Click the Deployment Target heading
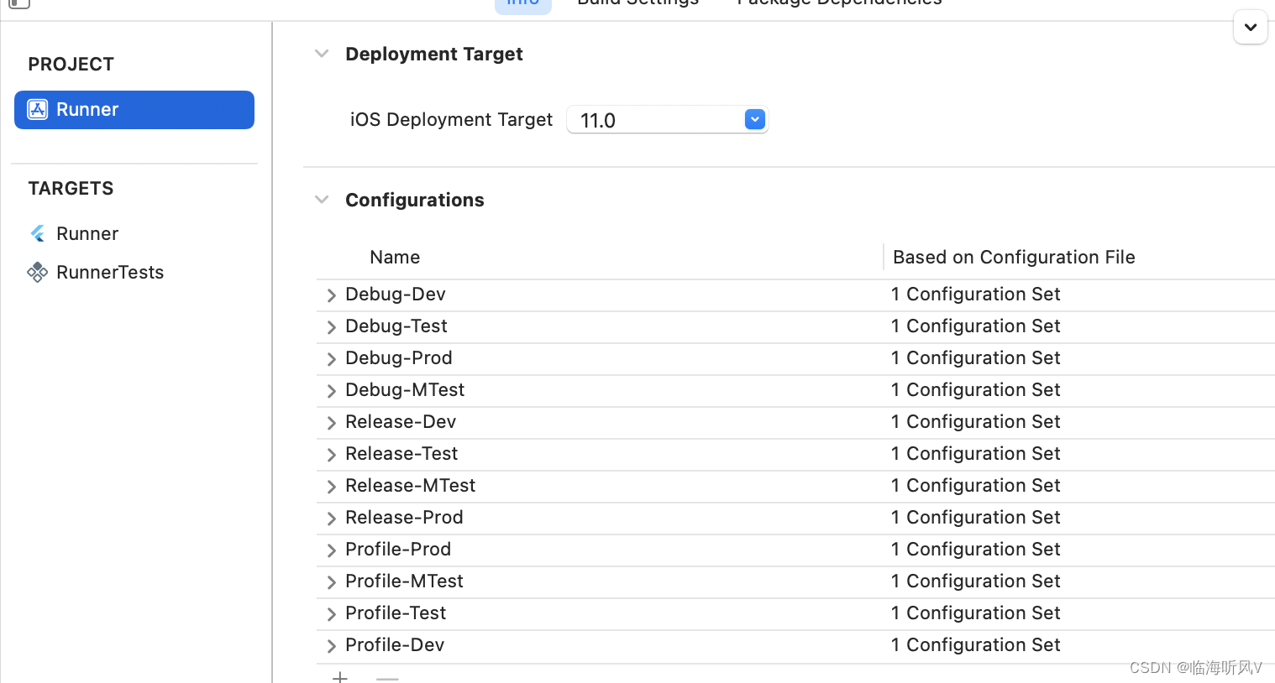The image size is (1275, 683). click(x=434, y=54)
